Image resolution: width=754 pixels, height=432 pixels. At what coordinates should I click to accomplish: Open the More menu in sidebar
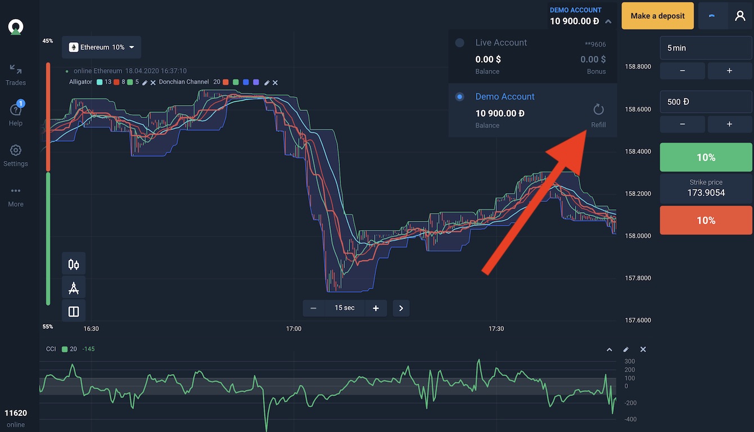coord(16,196)
